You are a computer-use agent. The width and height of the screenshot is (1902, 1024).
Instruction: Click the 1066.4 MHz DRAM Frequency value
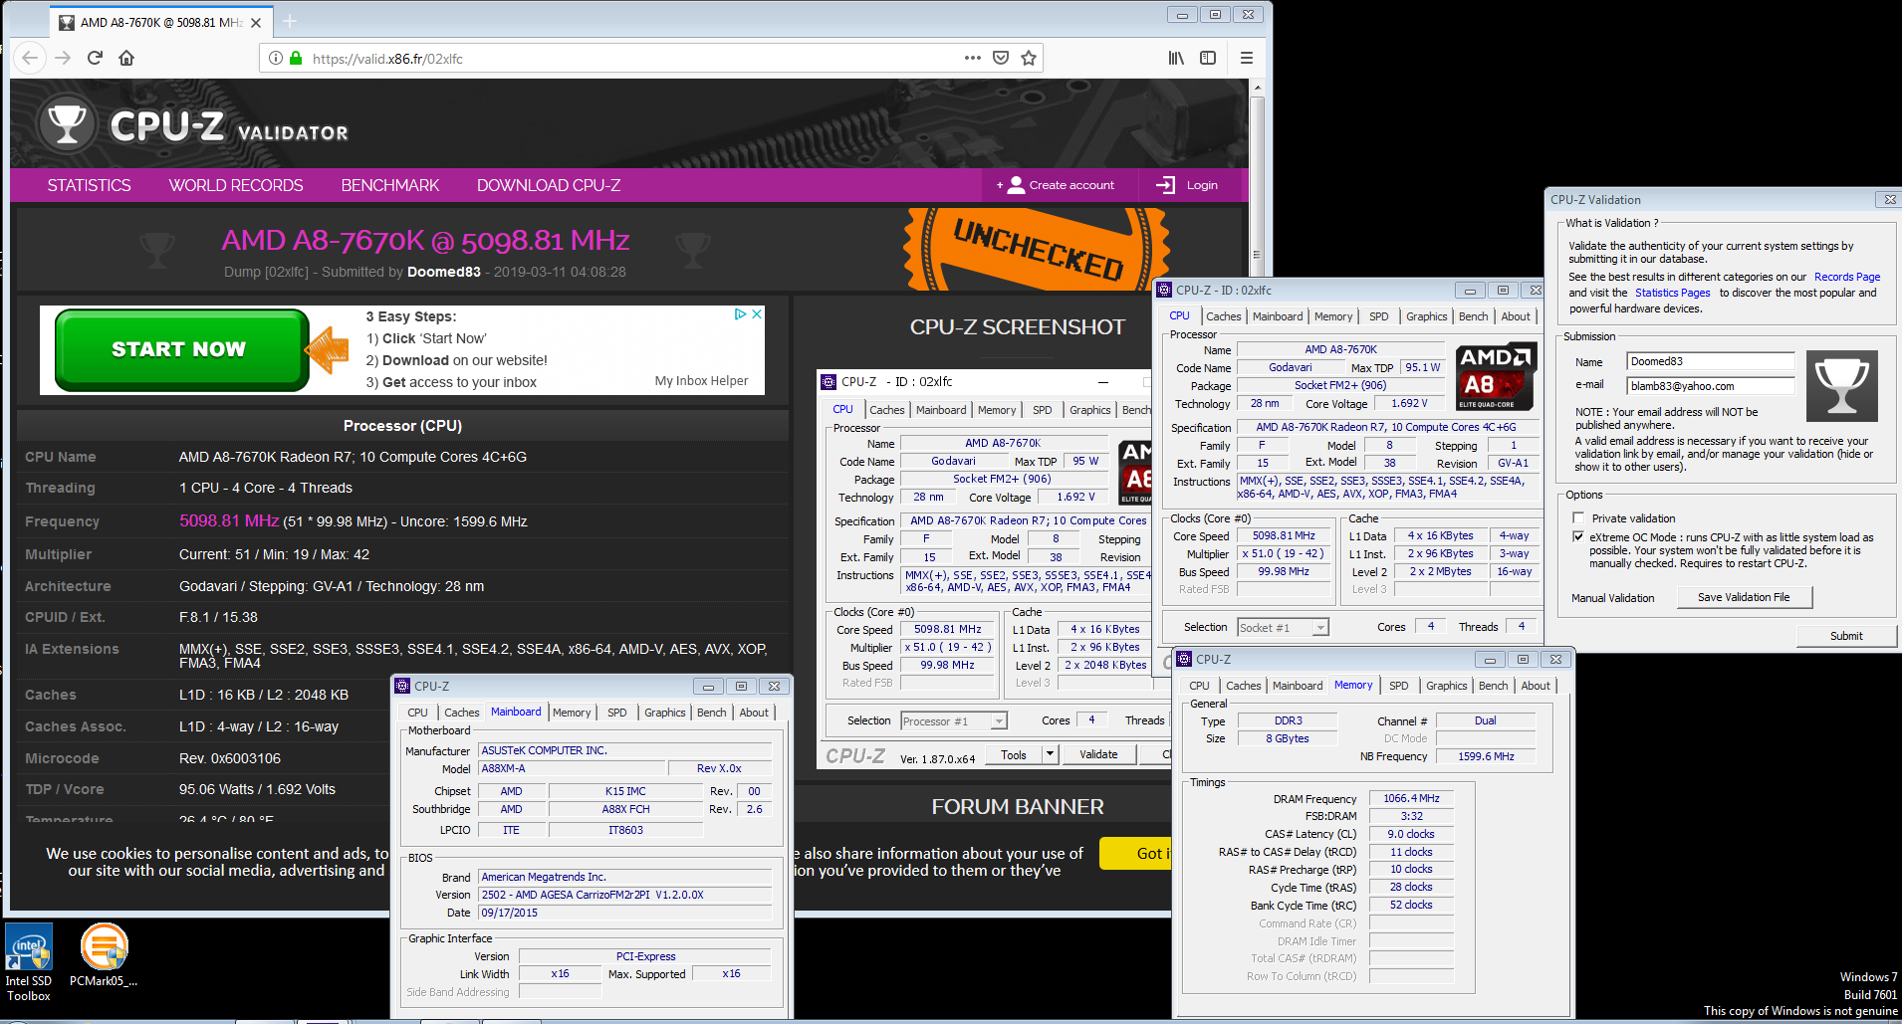coord(1411,798)
